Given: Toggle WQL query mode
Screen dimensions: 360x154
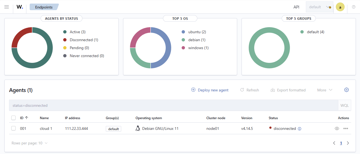Looking at the screenshot, I should coord(345,105).
